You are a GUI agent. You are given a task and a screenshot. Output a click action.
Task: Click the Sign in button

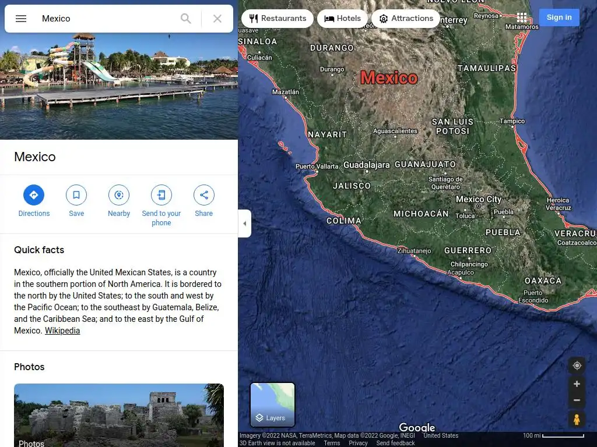click(559, 17)
